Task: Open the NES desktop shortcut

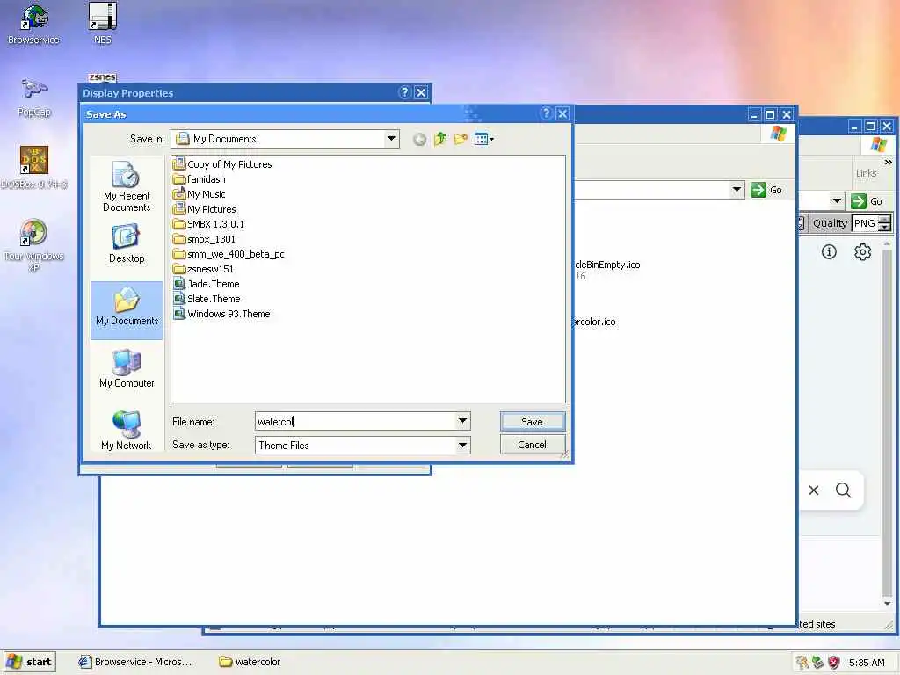Action: (x=103, y=24)
